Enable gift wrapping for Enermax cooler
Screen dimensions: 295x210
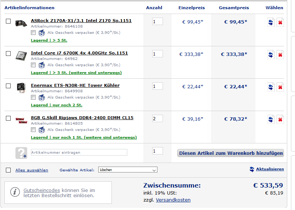[33, 97]
